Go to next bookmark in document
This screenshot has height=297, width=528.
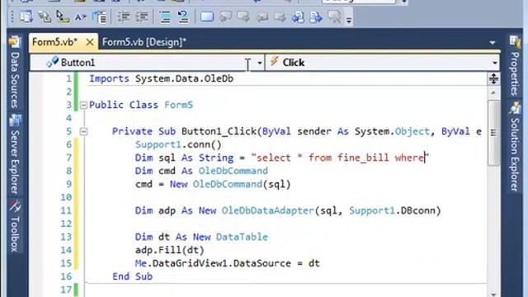click(x=316, y=16)
